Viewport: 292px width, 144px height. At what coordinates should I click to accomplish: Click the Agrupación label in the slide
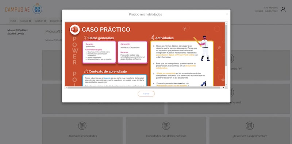point(125,44)
